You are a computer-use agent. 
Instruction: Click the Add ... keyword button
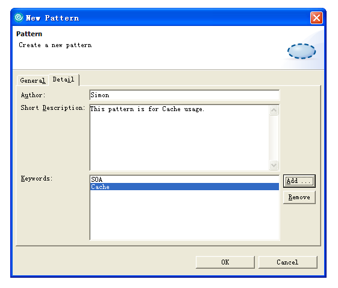(299, 181)
